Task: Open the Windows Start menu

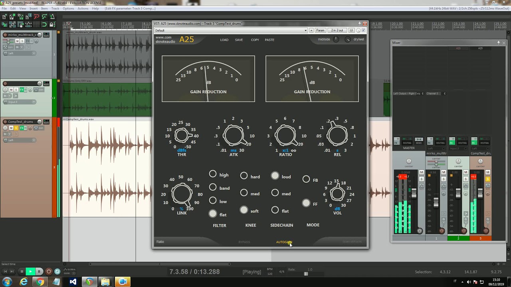Action: [7, 282]
